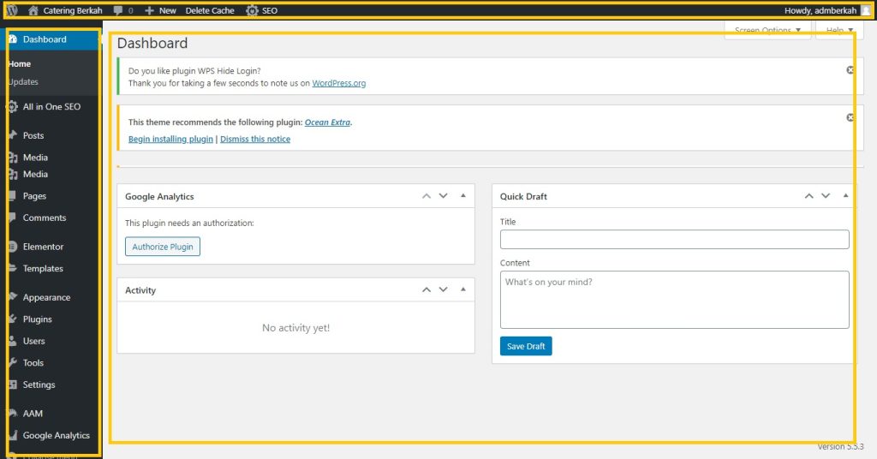Collapse the Google Analytics widget panel
This screenshot has height=459, width=877.
(463, 196)
